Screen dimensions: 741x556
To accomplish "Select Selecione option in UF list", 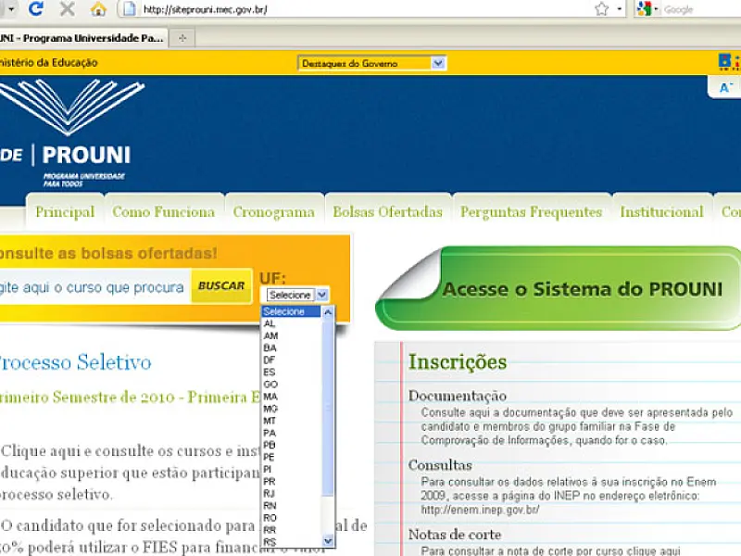I will coord(292,311).
